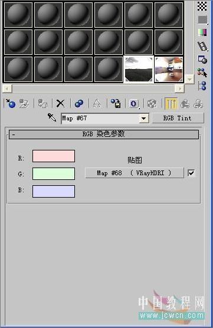Open the Material/Map Navigator icon
This screenshot has width=213, height=328.
pos(202,86)
